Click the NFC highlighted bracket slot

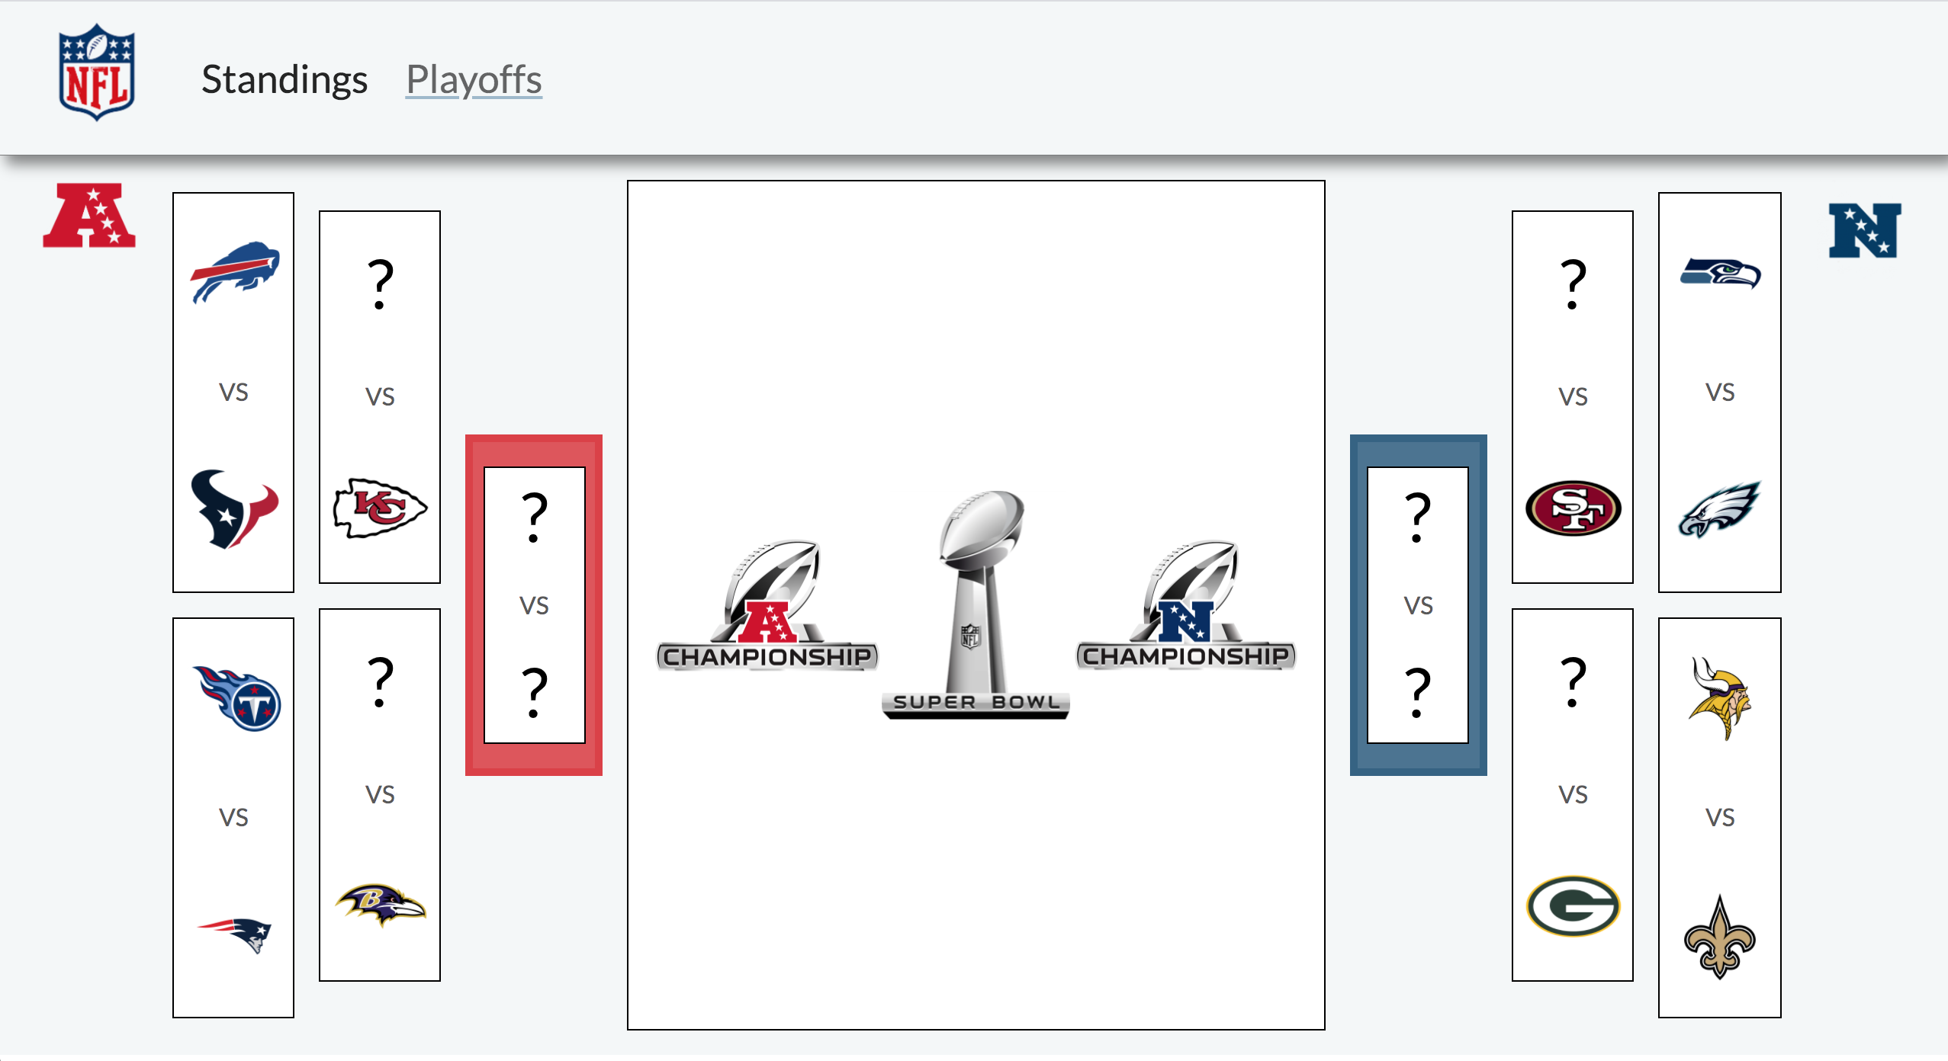click(x=1419, y=601)
